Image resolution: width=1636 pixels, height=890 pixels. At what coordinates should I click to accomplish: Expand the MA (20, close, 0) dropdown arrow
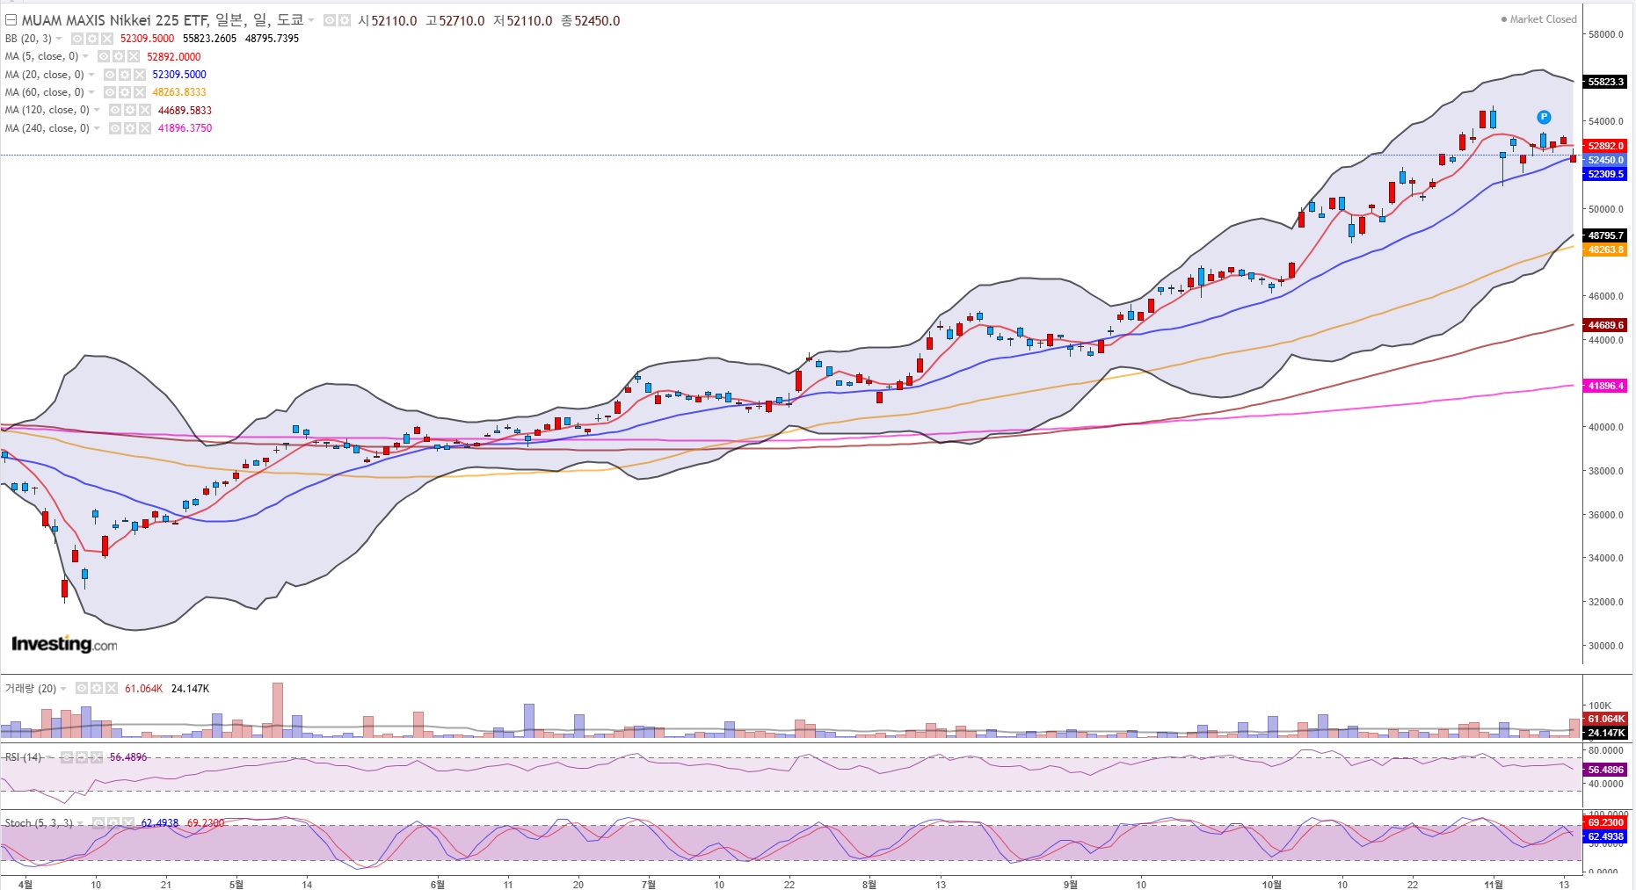[91, 75]
